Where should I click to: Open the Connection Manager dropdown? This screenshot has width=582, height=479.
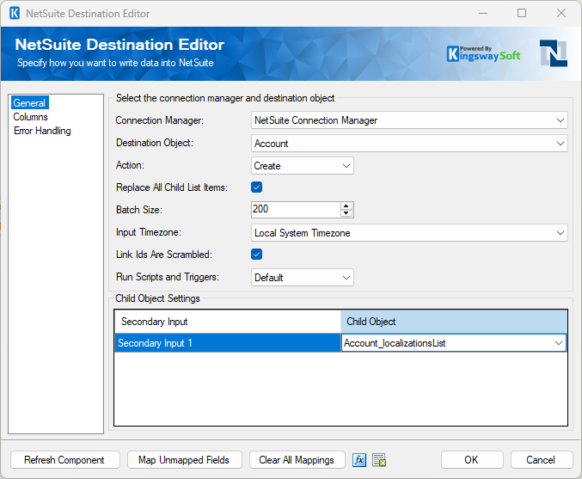(409, 120)
